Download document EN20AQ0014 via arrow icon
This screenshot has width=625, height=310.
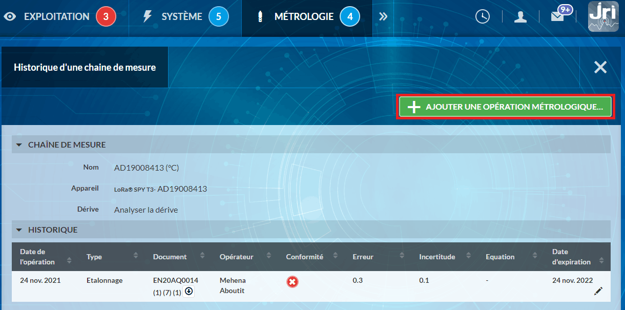pyautogui.click(x=189, y=292)
